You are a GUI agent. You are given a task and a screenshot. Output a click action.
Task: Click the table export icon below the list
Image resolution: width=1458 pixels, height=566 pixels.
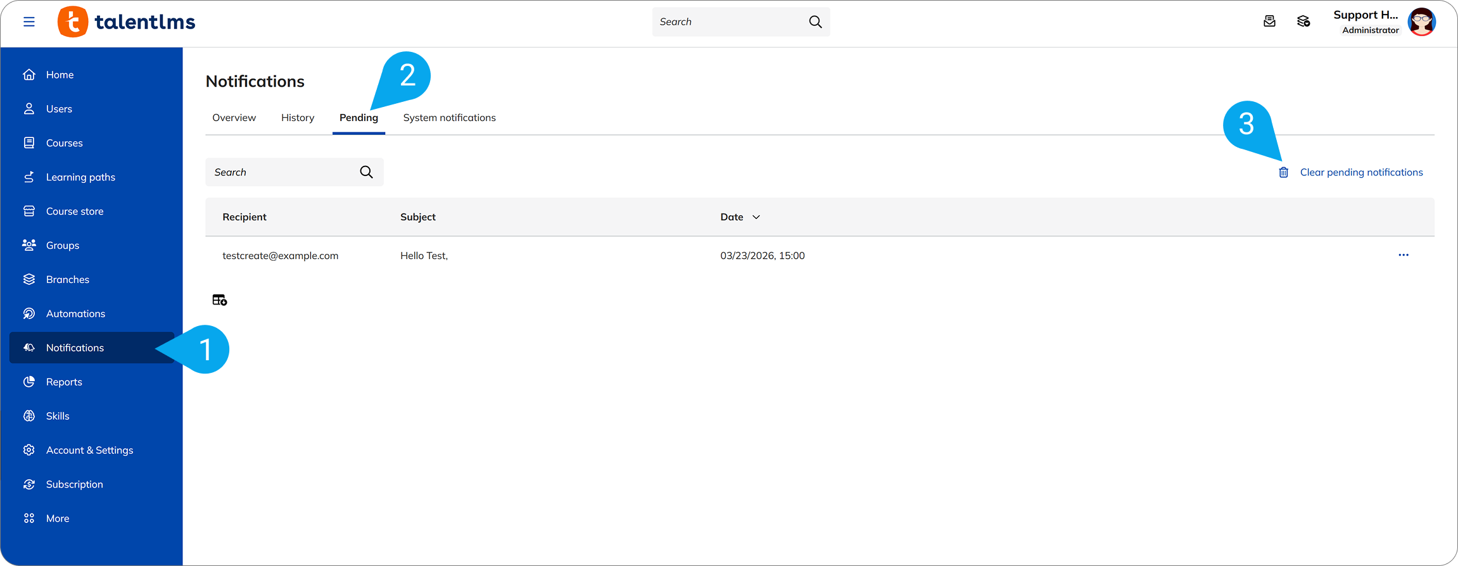pyautogui.click(x=220, y=300)
